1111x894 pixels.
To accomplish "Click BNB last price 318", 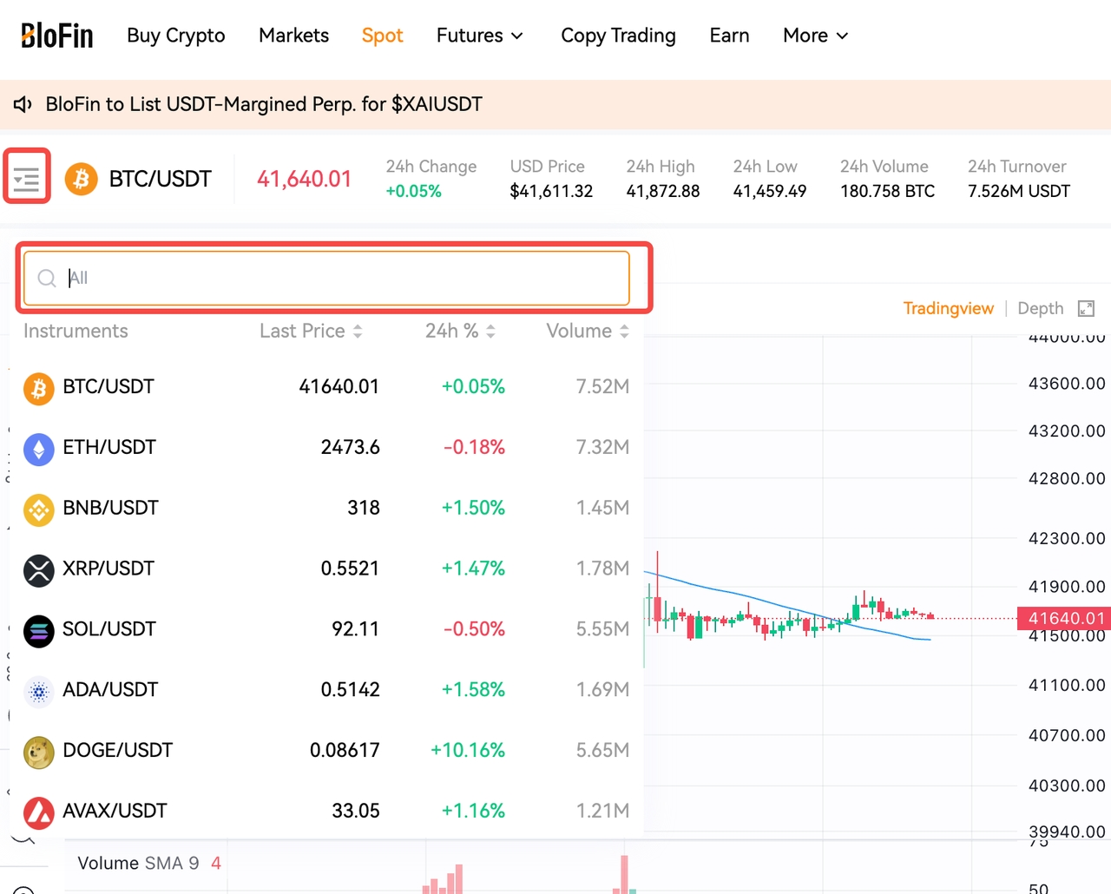I will point(364,508).
